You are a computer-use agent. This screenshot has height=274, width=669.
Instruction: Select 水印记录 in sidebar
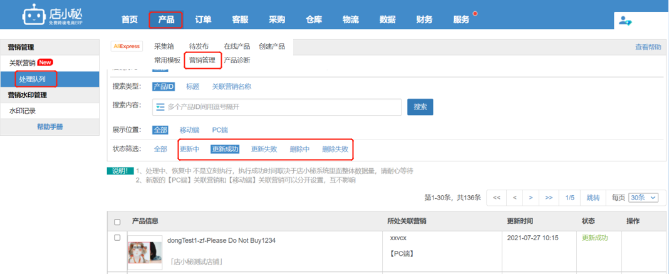(x=22, y=111)
